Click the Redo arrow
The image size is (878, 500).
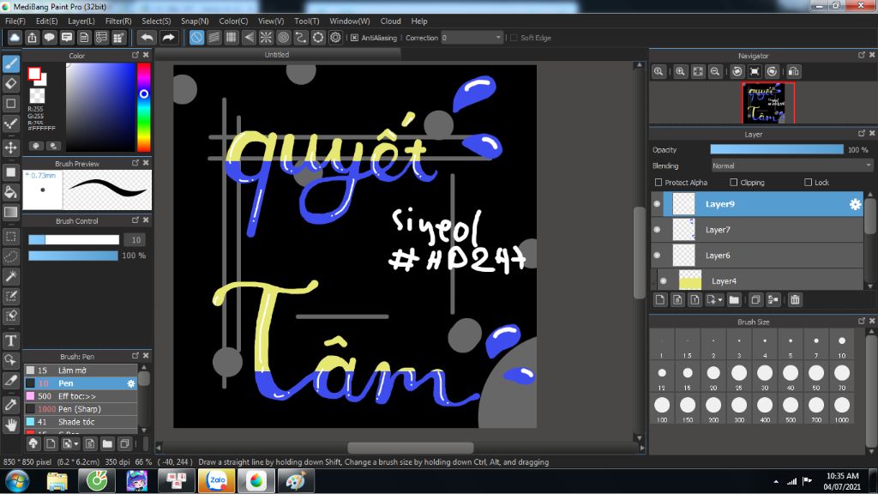coord(168,38)
